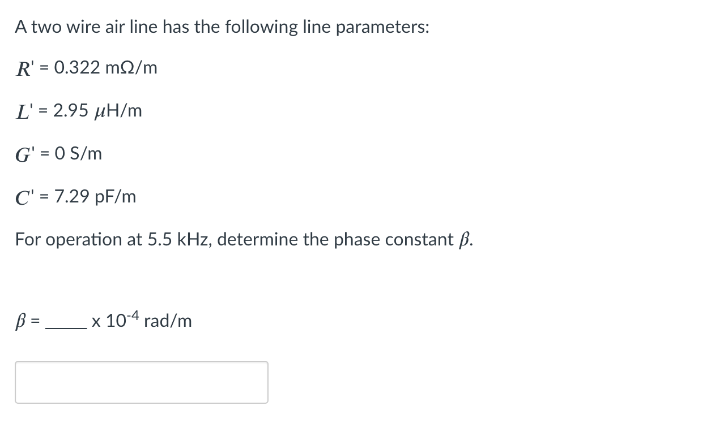Click the x 10⁻⁴ rad/m unit text

(142, 321)
